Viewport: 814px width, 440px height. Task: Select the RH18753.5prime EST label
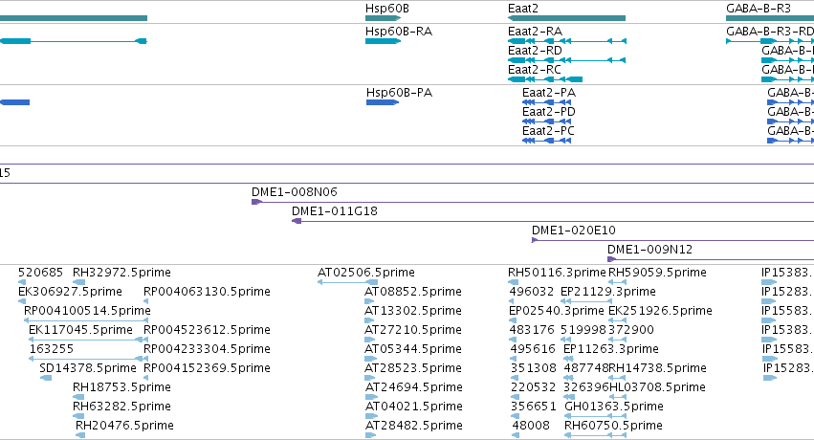121,387
